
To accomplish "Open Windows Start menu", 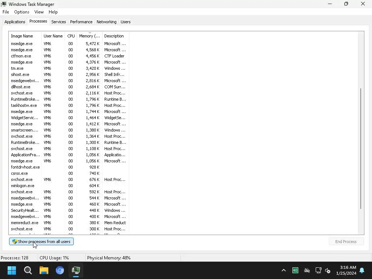I will pos(12,270).
